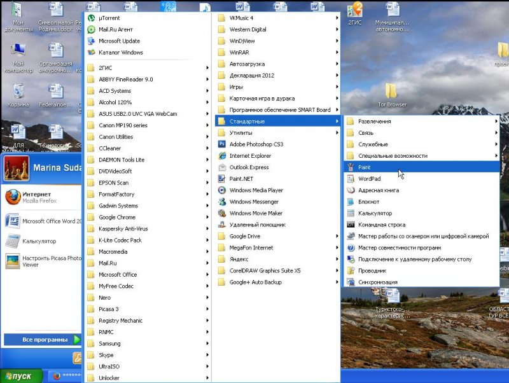Click the Удаленный помощник icon
This screenshot has width=509, height=383.
[222, 225]
